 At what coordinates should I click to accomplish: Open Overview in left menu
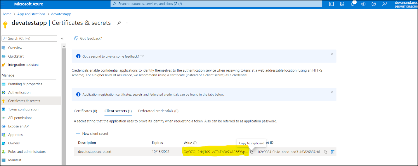pyautogui.click(x=15, y=48)
